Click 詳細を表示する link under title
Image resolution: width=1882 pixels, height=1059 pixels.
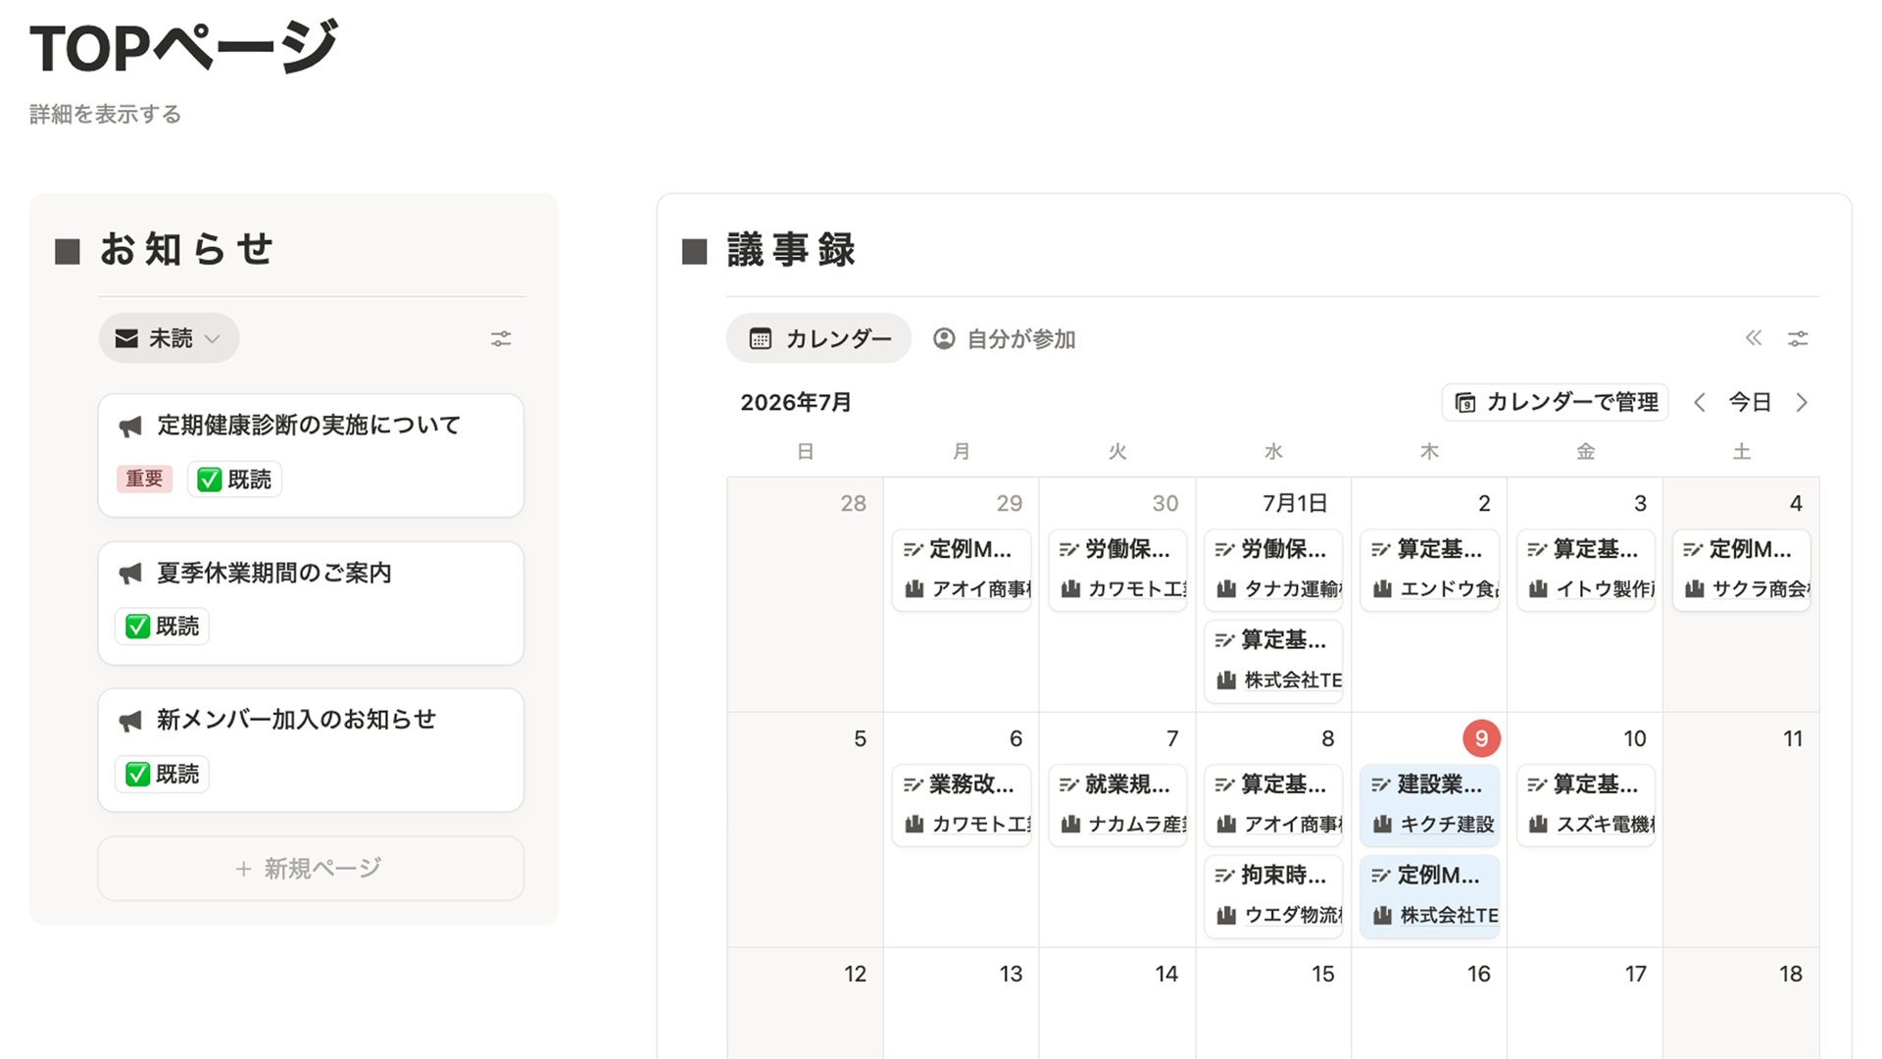tap(105, 114)
